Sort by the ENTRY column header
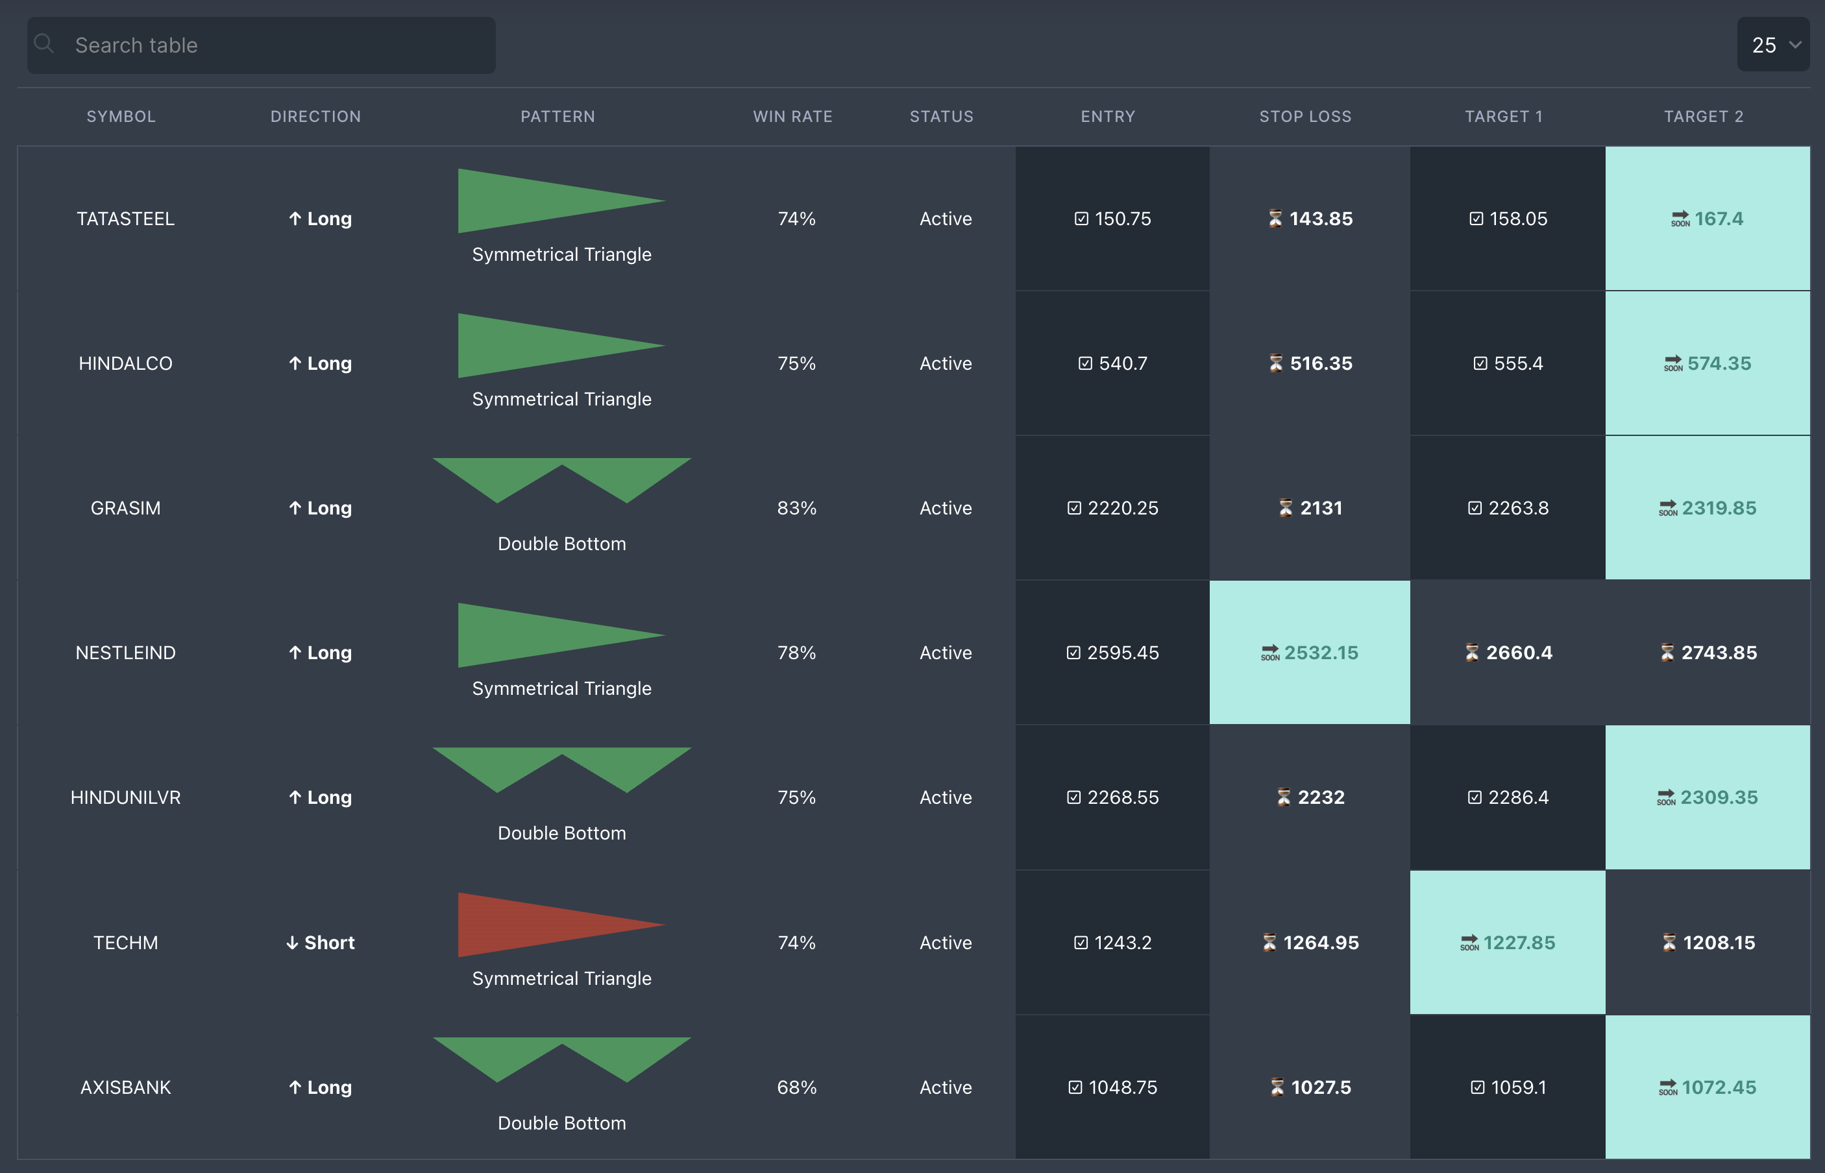The height and width of the screenshot is (1173, 1825). point(1108,117)
